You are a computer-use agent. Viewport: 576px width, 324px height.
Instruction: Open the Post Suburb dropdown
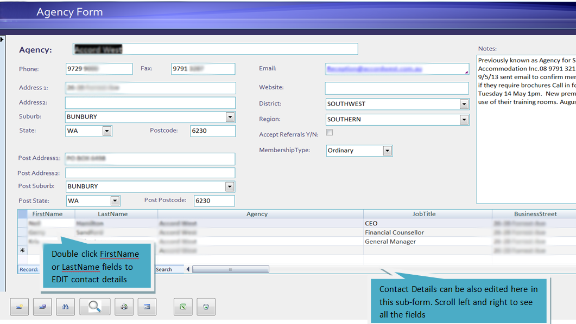point(230,186)
